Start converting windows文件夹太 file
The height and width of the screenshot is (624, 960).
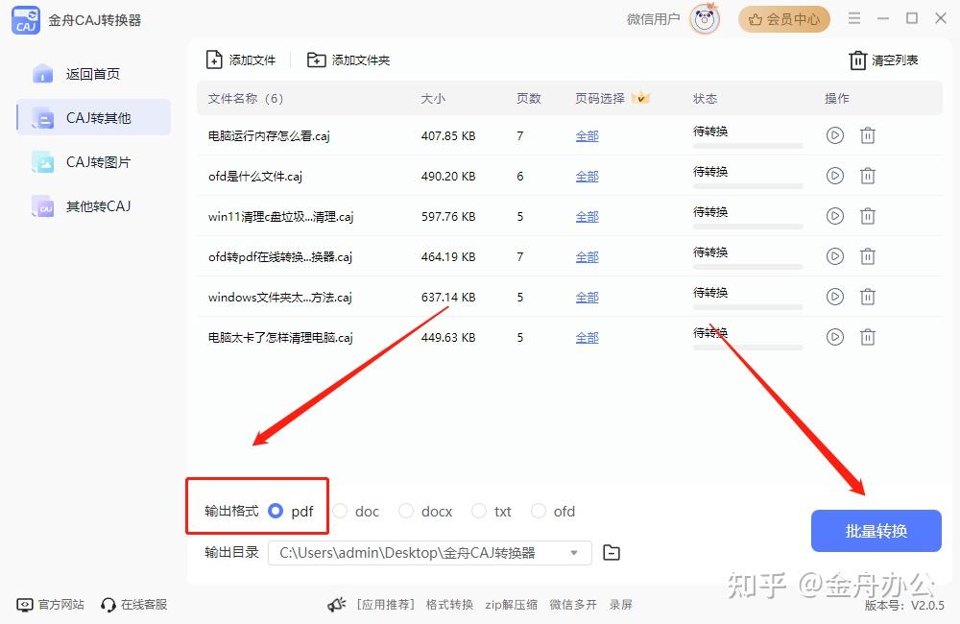pyautogui.click(x=834, y=297)
